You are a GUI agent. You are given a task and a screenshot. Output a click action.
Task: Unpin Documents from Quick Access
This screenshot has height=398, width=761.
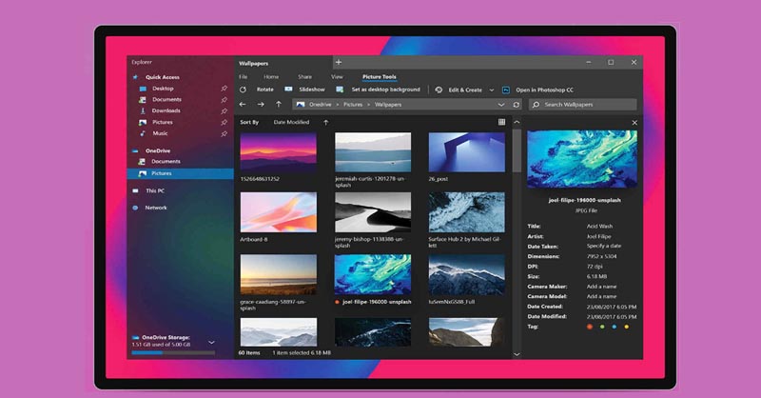[224, 100]
